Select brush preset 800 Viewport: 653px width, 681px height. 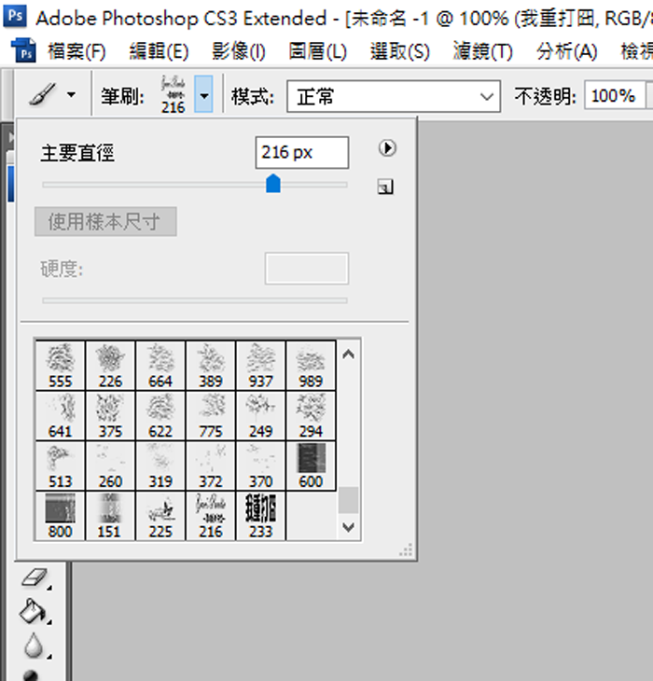click(x=61, y=516)
